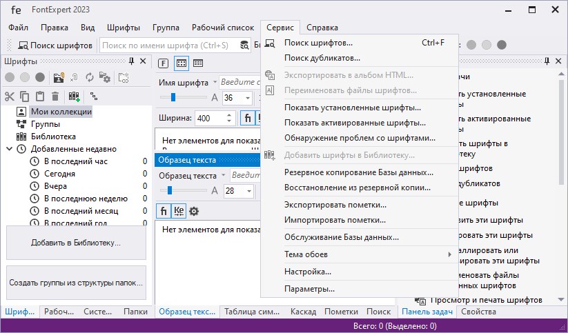Select Сегодня under recently added
568x333 pixels.
[59, 174]
